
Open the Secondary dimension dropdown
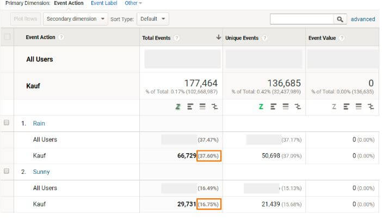76,19
